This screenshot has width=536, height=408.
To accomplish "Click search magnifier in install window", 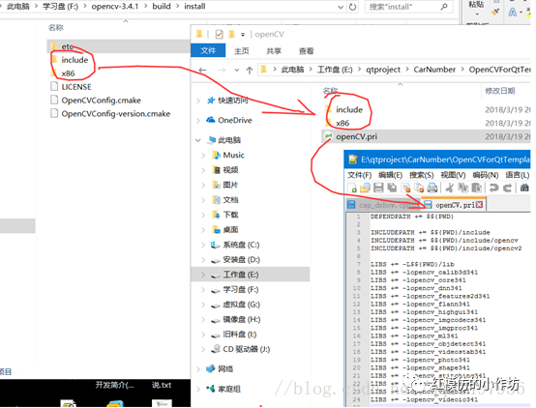I will pos(444,7).
